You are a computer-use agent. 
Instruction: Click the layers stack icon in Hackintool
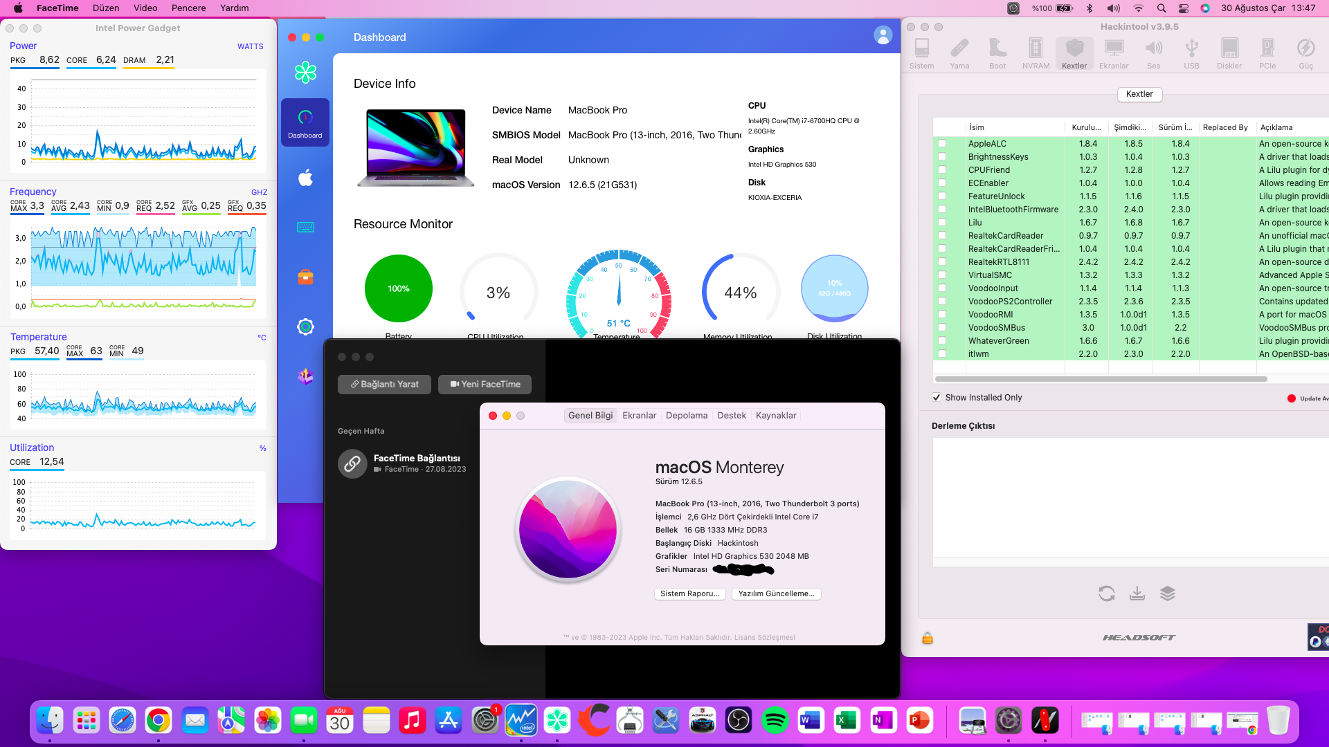(1167, 593)
